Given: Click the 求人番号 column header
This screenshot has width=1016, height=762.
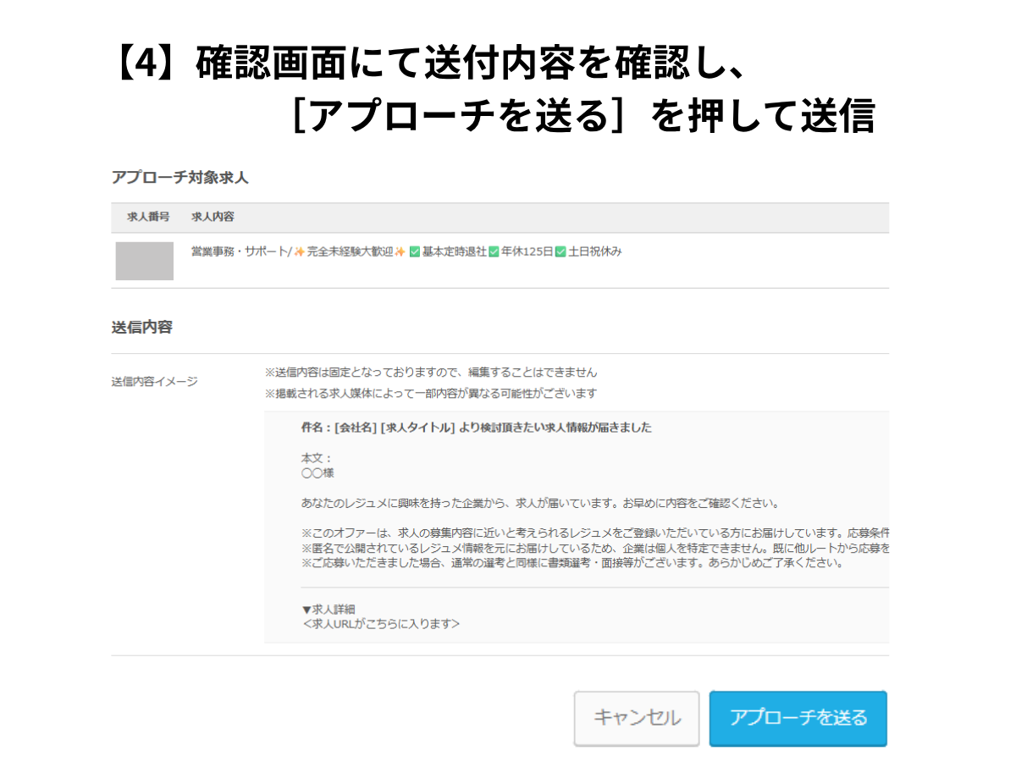Looking at the screenshot, I should [148, 217].
